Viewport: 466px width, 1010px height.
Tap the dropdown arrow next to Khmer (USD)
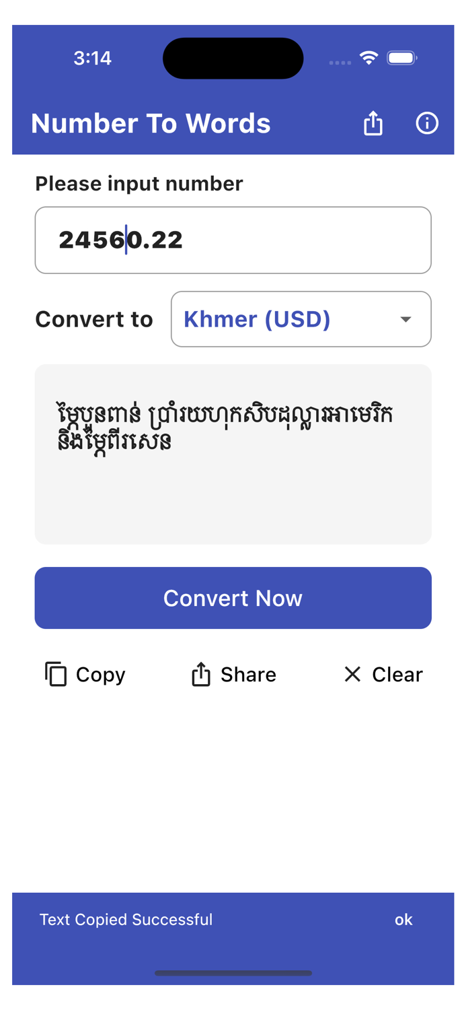coord(405,320)
